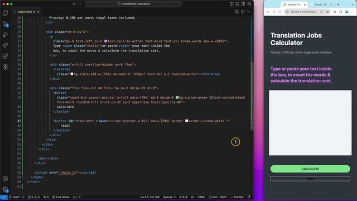Toggle the primary sidebar layout button
The height and width of the screenshot is (201, 357).
(x=231, y=4)
